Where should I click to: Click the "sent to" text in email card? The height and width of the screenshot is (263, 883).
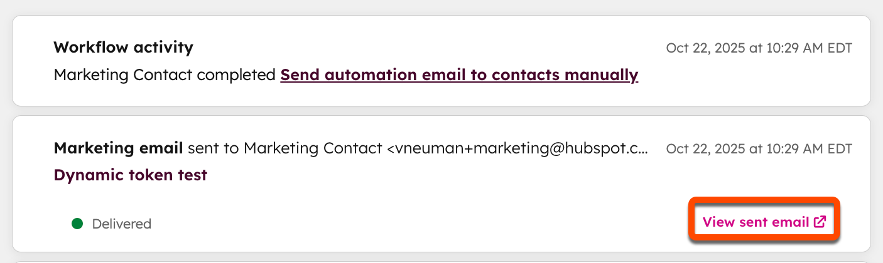214,148
